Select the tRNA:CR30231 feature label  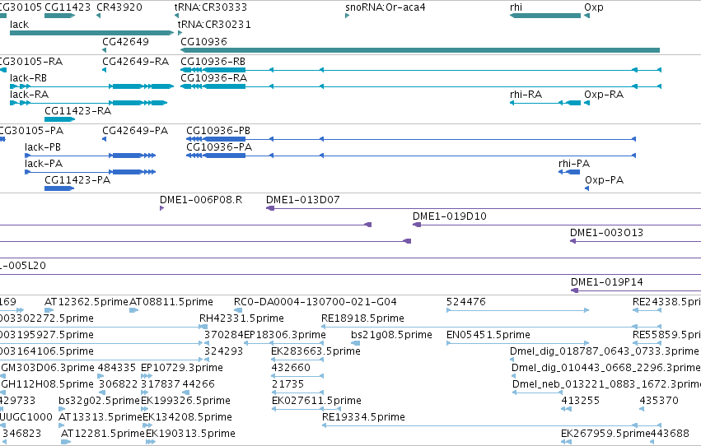coord(214,24)
